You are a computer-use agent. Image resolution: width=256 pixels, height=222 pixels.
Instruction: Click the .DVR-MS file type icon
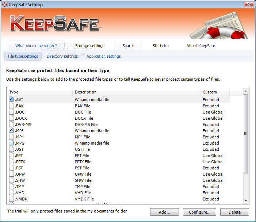coord(11,124)
